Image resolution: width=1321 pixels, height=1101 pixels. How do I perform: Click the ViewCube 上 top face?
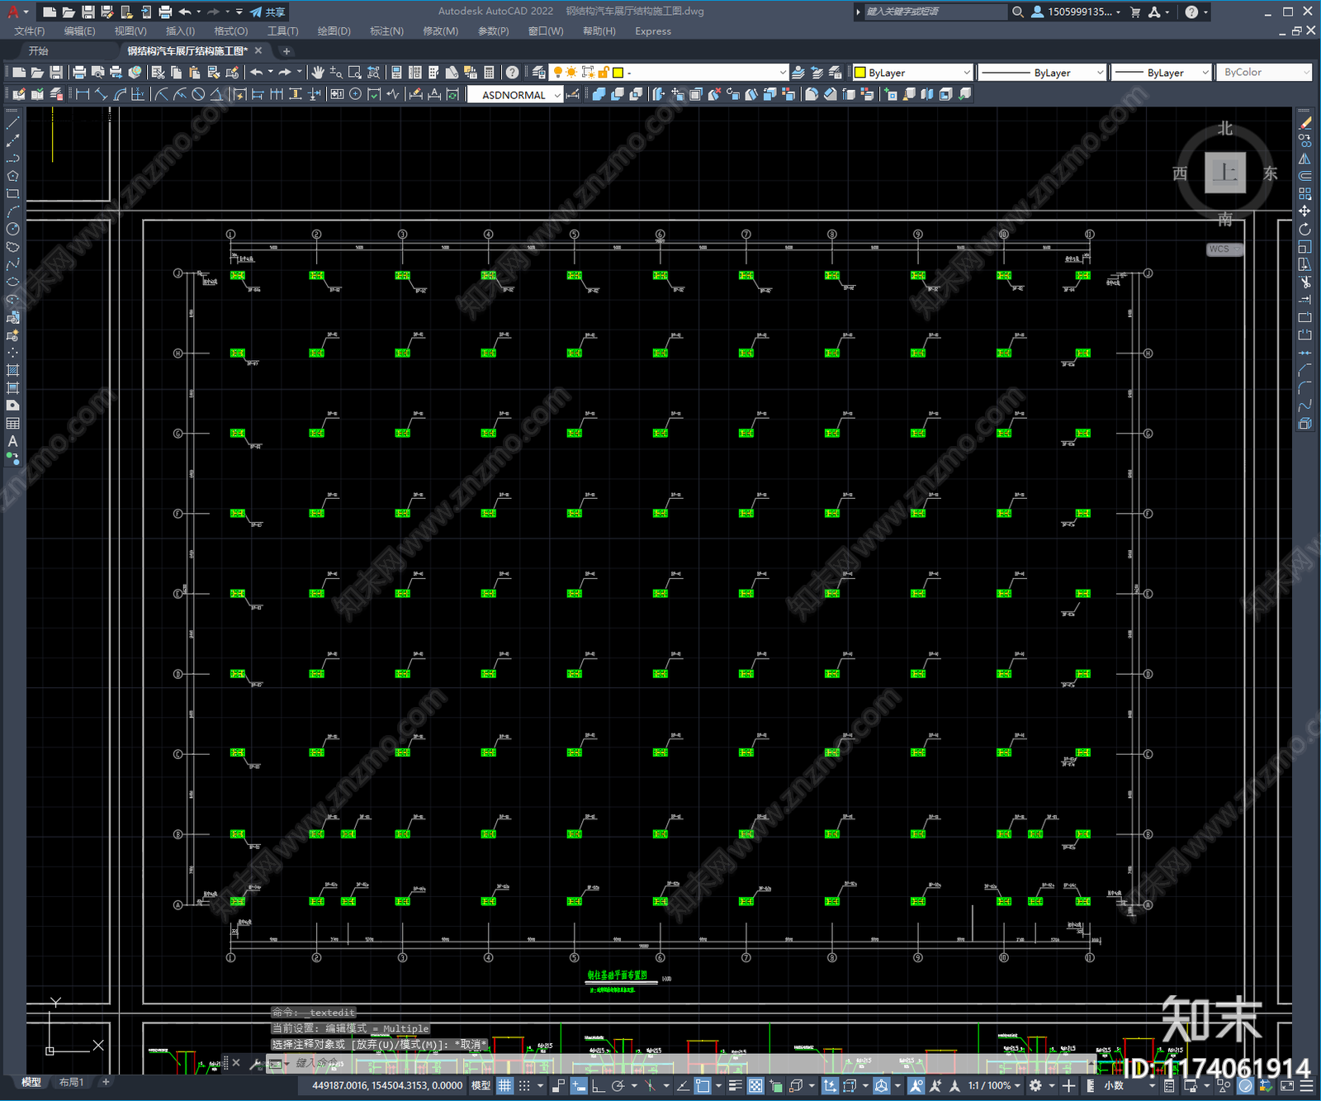(x=1225, y=173)
